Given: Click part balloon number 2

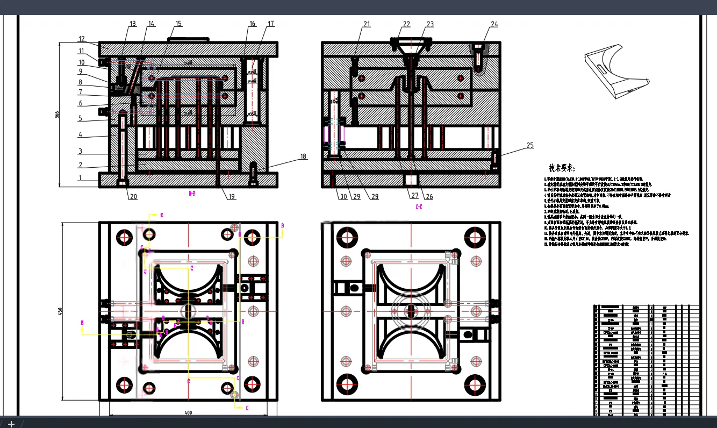Looking at the screenshot, I should coord(80,165).
